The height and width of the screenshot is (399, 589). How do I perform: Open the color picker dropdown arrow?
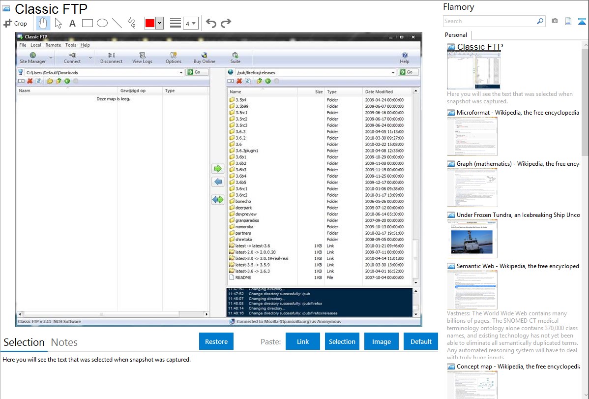(159, 23)
